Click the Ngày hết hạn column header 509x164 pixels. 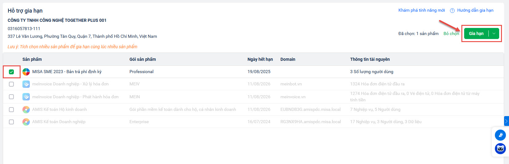260,59
